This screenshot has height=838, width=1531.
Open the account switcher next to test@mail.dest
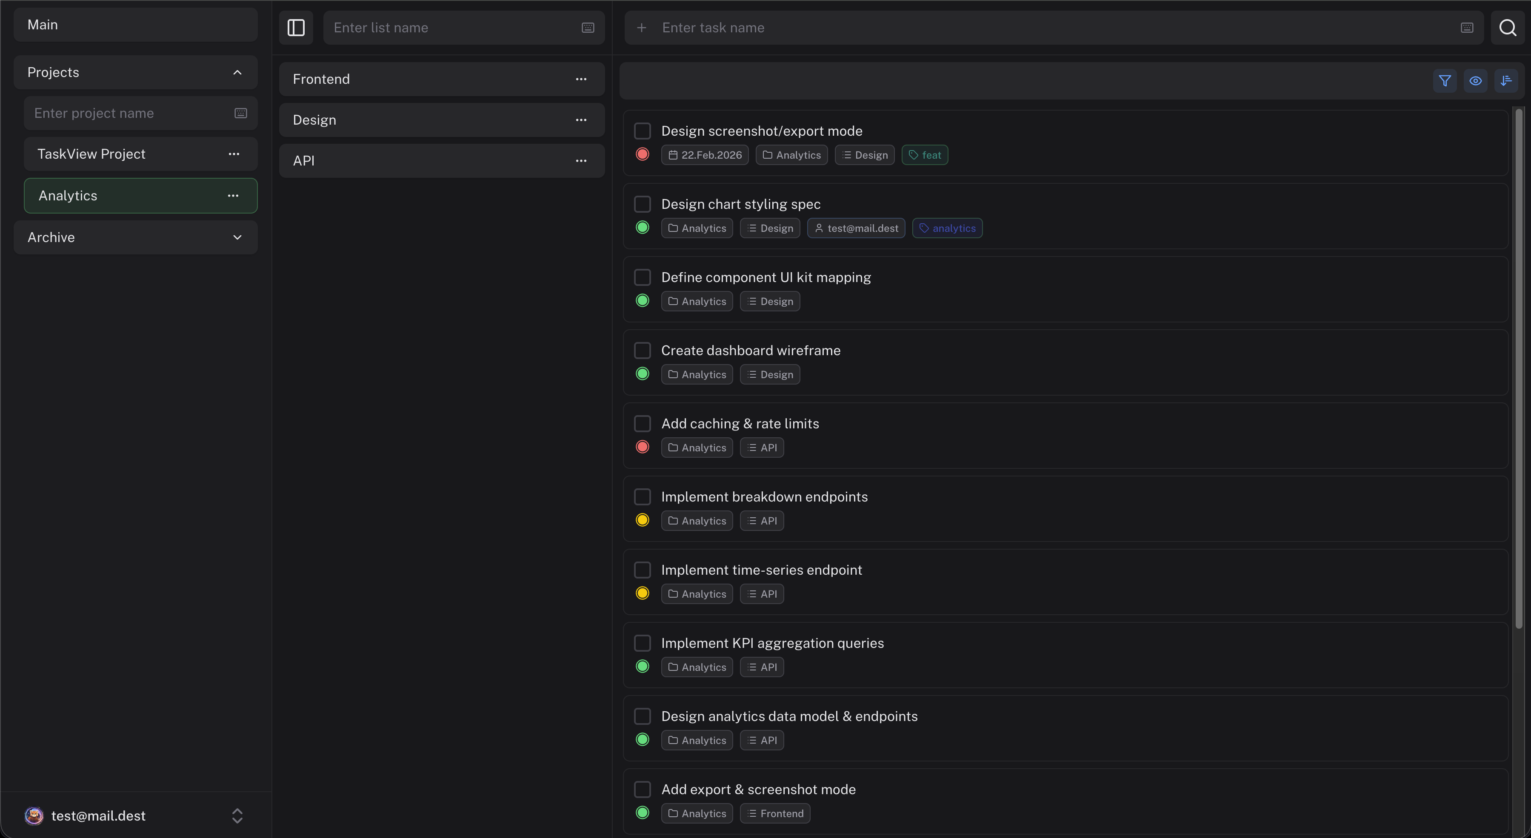(237, 815)
